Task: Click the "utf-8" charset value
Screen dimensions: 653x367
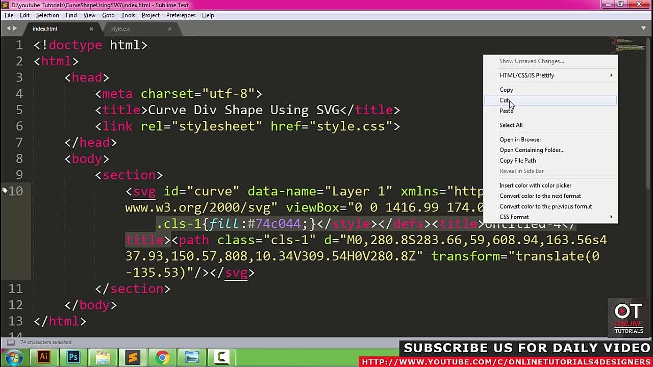Action: (229, 94)
